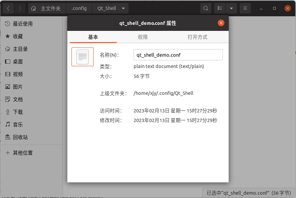Click the 56 字节 size value
Viewport: 296px width, 198px height.
click(142, 76)
